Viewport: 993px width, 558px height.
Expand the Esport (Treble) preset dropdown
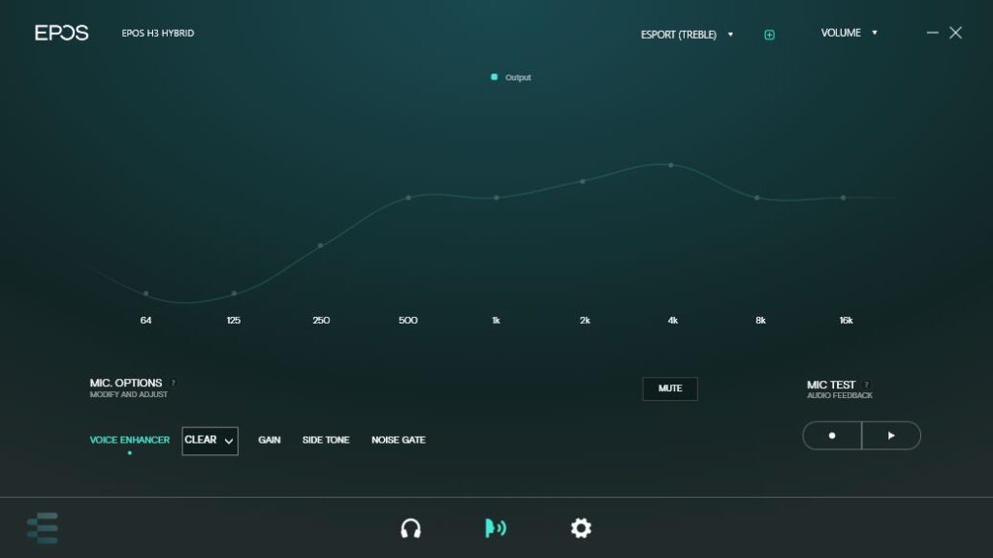(x=687, y=35)
